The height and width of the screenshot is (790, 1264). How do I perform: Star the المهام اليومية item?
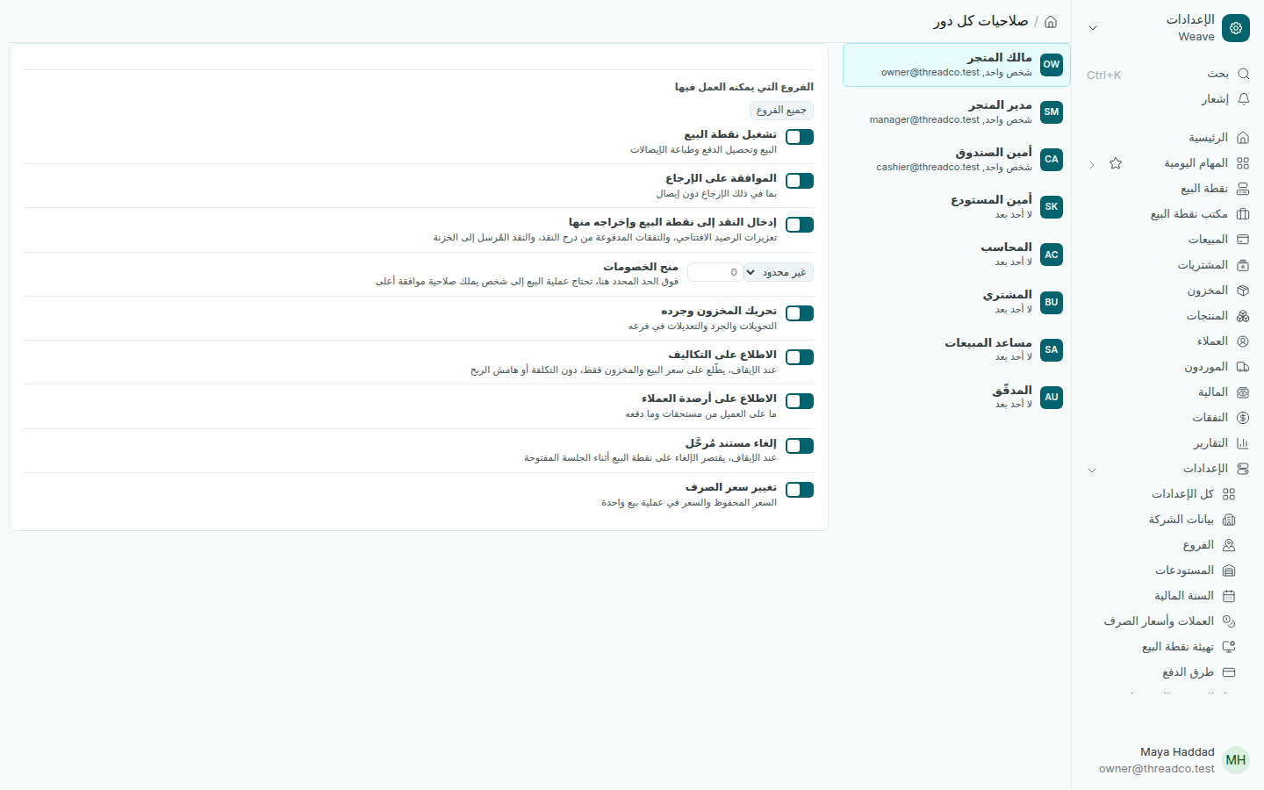point(1116,163)
